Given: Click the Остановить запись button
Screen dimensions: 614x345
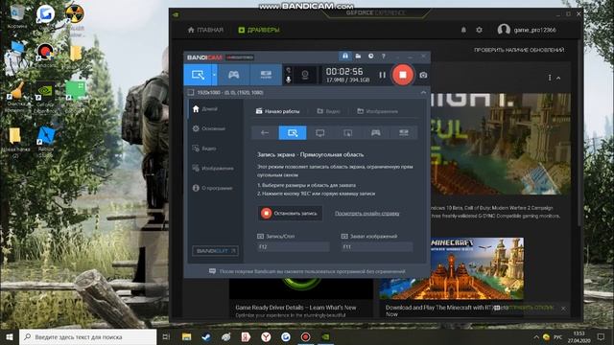Looking at the screenshot, I should point(290,214).
